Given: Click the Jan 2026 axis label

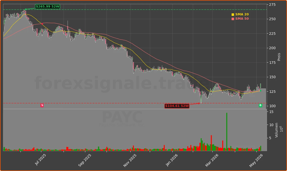Looking at the screenshot, I should [172, 160].
